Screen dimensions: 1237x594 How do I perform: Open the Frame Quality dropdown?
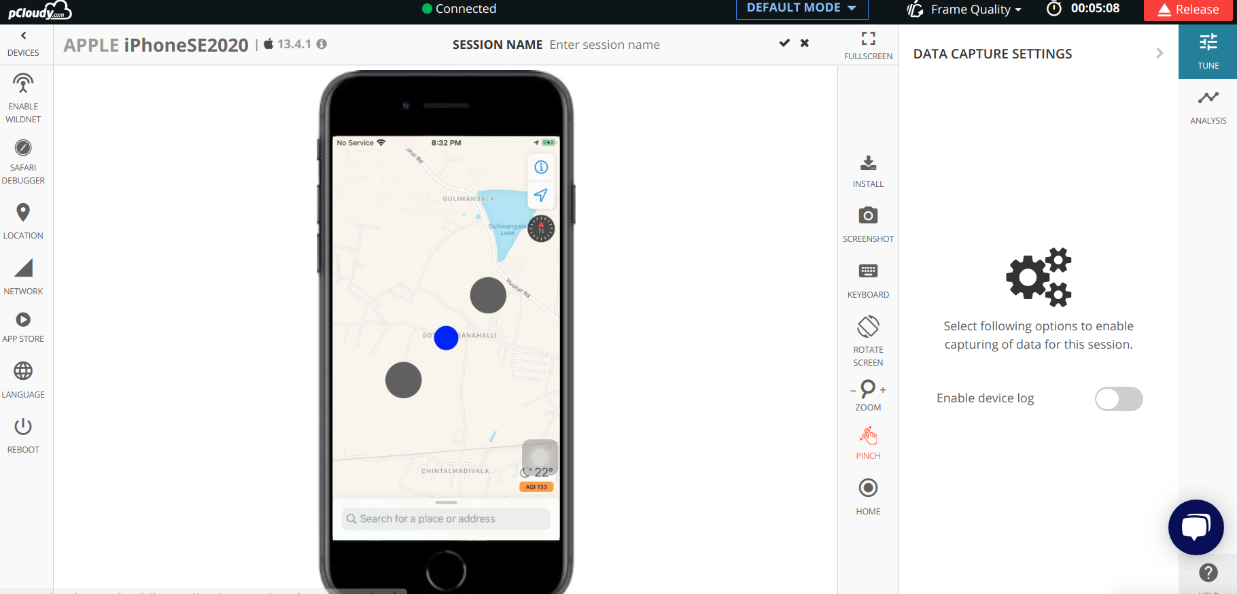pos(964,9)
